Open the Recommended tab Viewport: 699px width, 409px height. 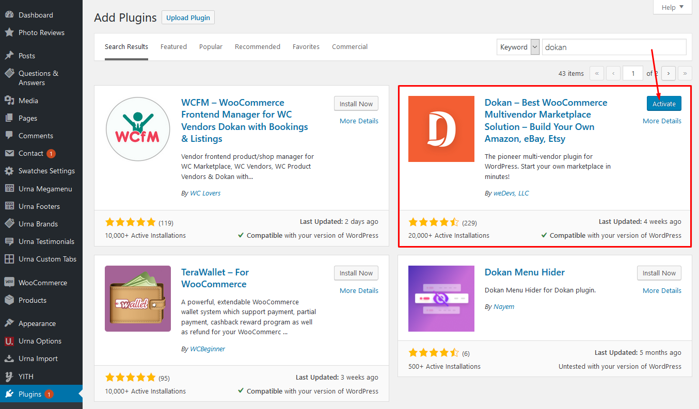click(258, 46)
